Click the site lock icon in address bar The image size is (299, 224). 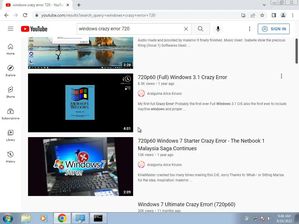point(37,15)
